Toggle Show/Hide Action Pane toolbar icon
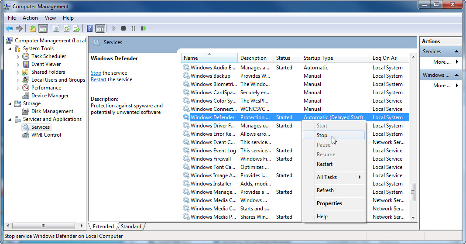 pyautogui.click(x=100, y=28)
